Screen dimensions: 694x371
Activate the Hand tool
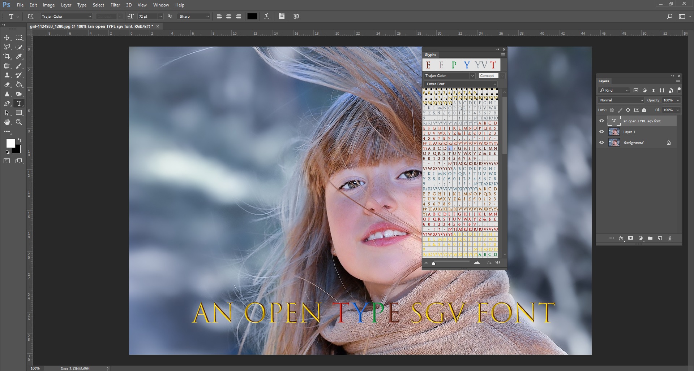(7, 122)
